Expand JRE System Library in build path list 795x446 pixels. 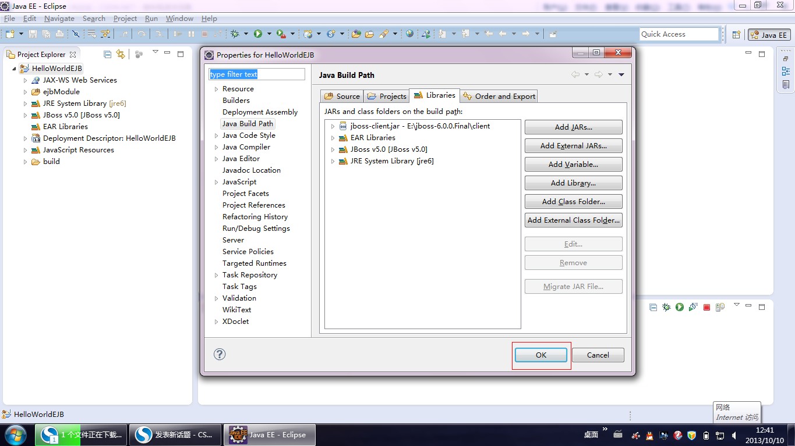pyautogui.click(x=333, y=161)
